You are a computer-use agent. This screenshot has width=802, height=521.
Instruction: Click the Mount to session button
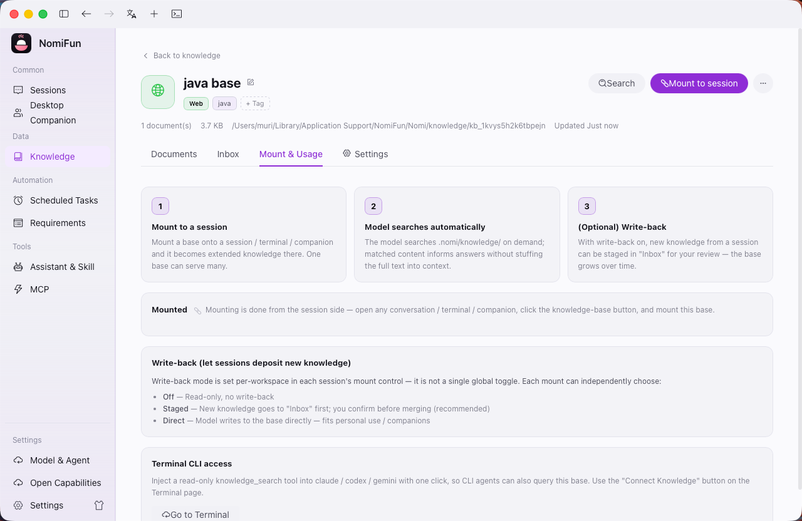[699, 83]
